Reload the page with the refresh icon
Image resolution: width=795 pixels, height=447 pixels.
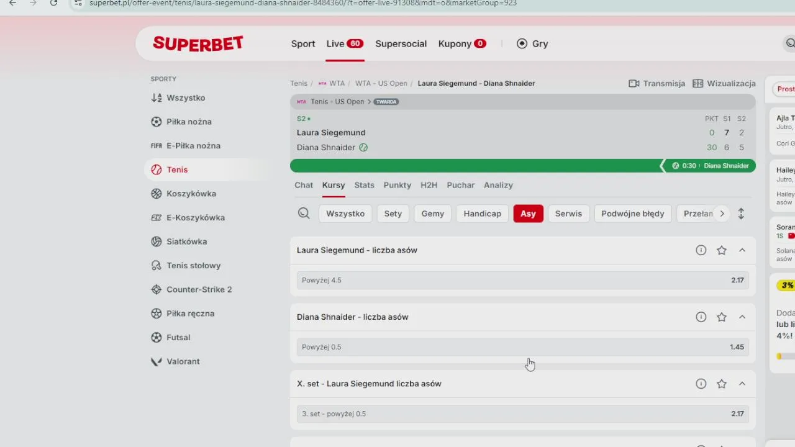53,3
